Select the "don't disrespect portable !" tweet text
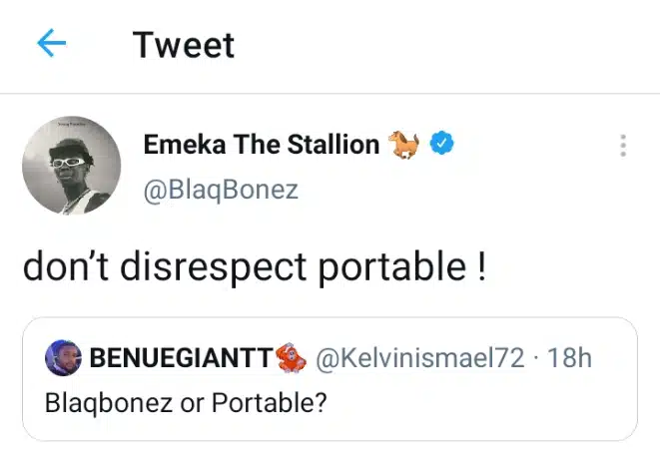660x463 pixels. [255, 268]
